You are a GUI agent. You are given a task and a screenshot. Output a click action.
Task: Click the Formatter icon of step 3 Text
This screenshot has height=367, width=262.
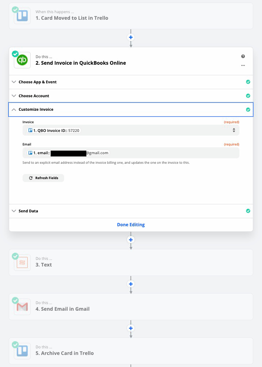click(22, 262)
